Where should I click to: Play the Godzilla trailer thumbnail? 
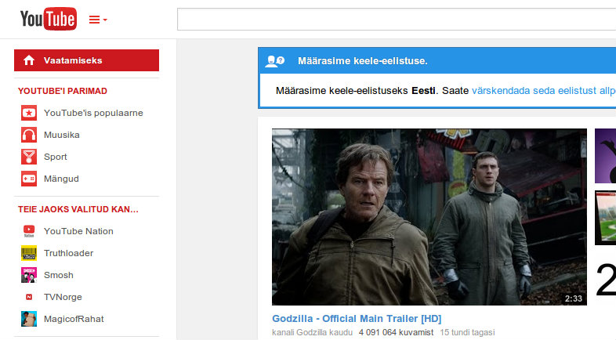click(429, 217)
